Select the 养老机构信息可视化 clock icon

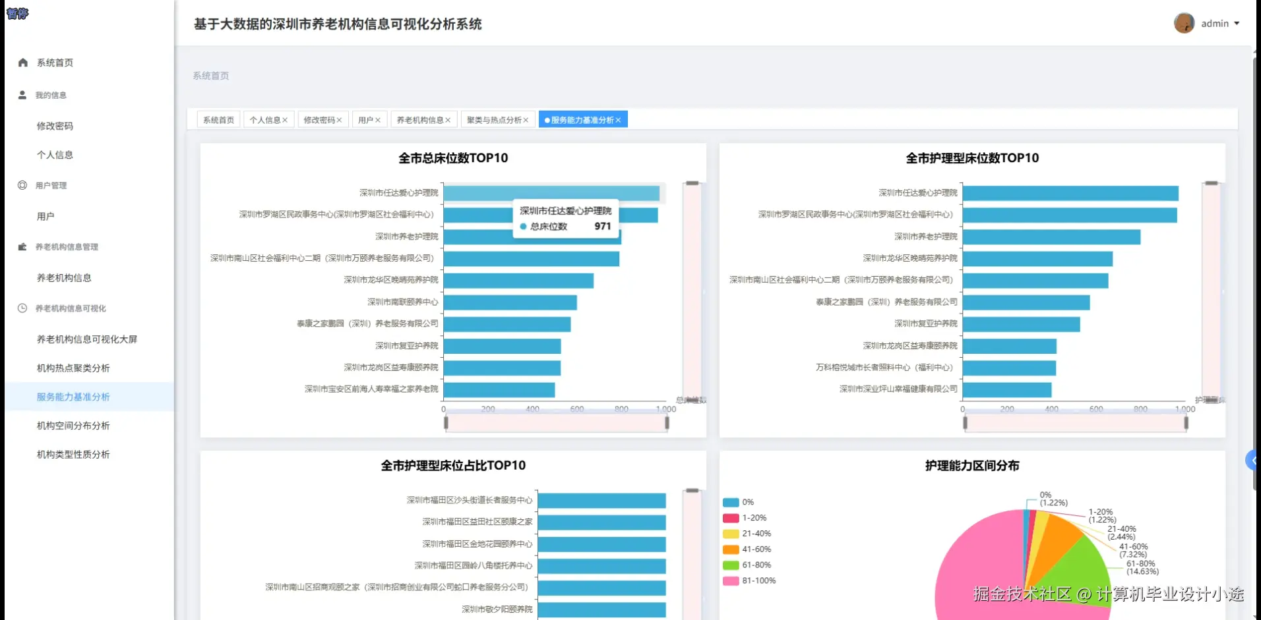coord(22,308)
